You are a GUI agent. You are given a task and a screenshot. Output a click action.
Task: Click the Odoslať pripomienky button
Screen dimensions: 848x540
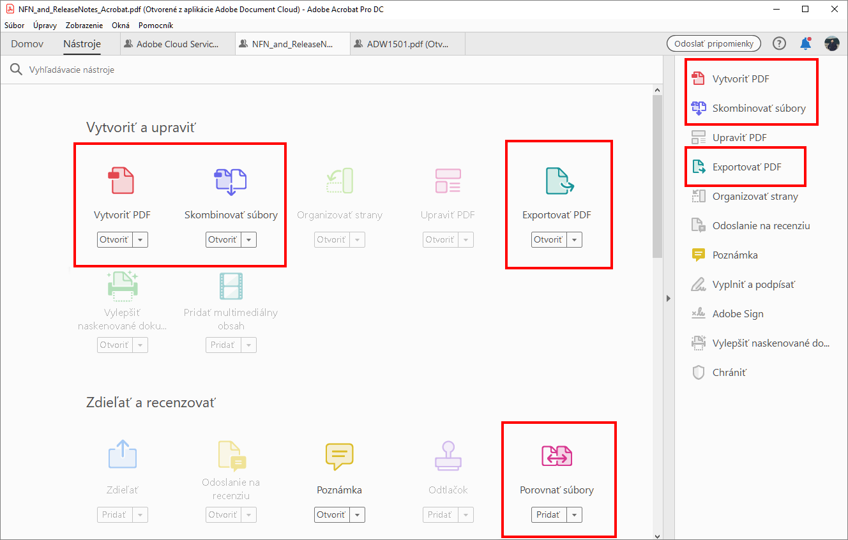pyautogui.click(x=714, y=43)
